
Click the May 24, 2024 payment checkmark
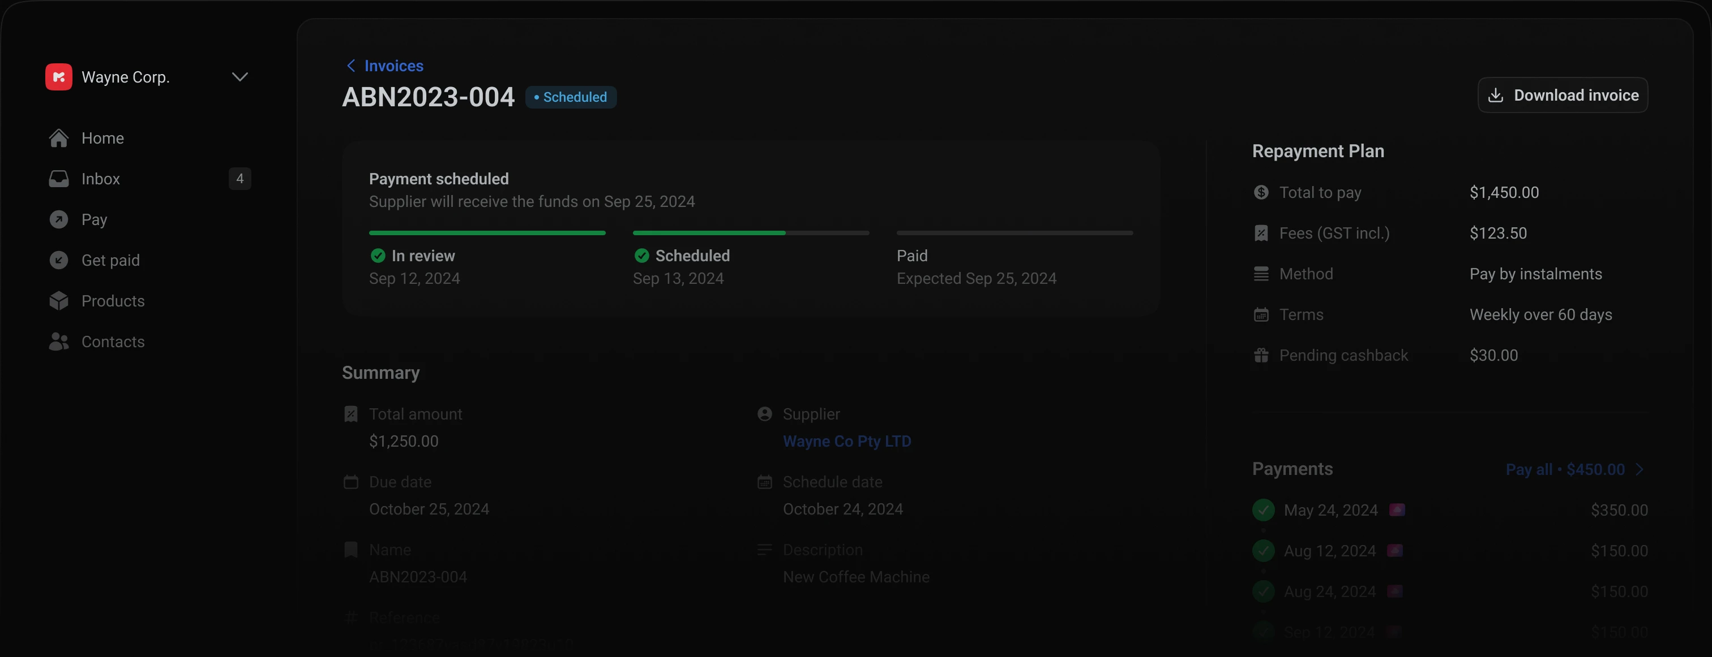pos(1264,509)
